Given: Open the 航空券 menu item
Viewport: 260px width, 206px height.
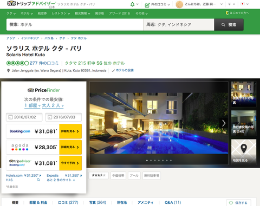Looking at the screenshot, I should (x=42, y=14).
